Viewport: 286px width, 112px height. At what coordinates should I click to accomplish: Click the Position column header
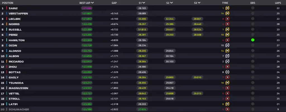pyautogui.click(x=8, y=3)
